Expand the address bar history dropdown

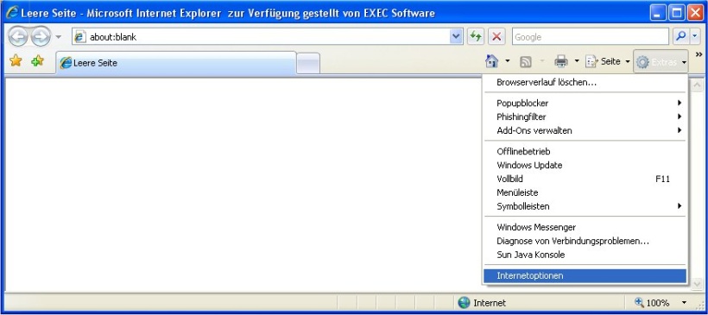tap(457, 36)
